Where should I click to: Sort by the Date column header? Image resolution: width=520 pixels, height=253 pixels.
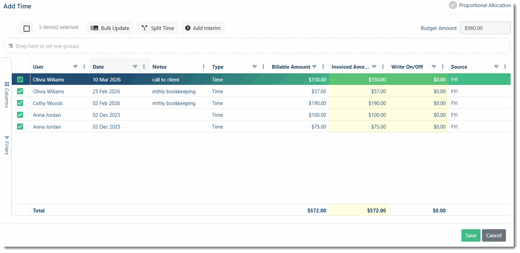point(98,67)
